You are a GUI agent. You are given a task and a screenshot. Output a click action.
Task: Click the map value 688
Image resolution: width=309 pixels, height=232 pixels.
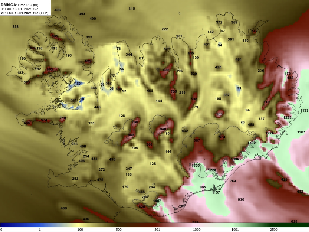166,70
